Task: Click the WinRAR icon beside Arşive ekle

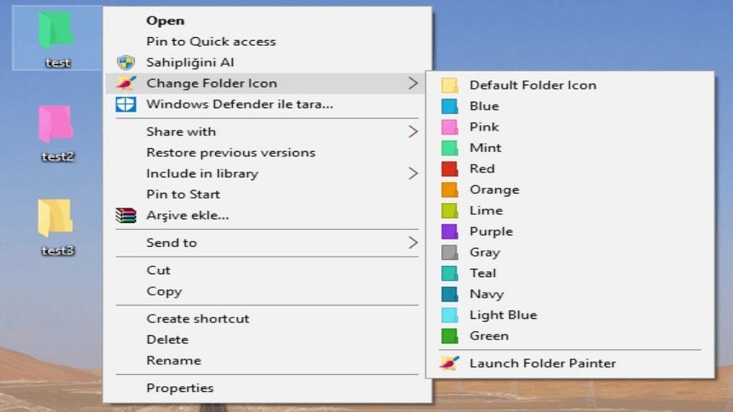Action: click(x=126, y=215)
